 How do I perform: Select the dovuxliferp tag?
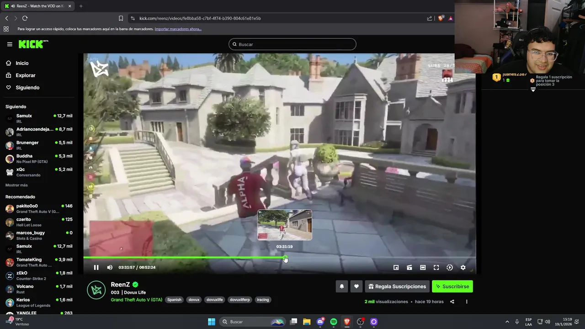[240, 300]
